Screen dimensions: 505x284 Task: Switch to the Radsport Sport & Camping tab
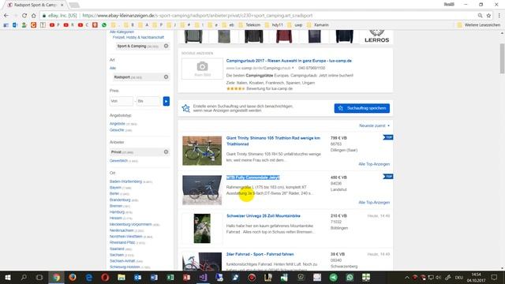pyautogui.click(x=36, y=5)
